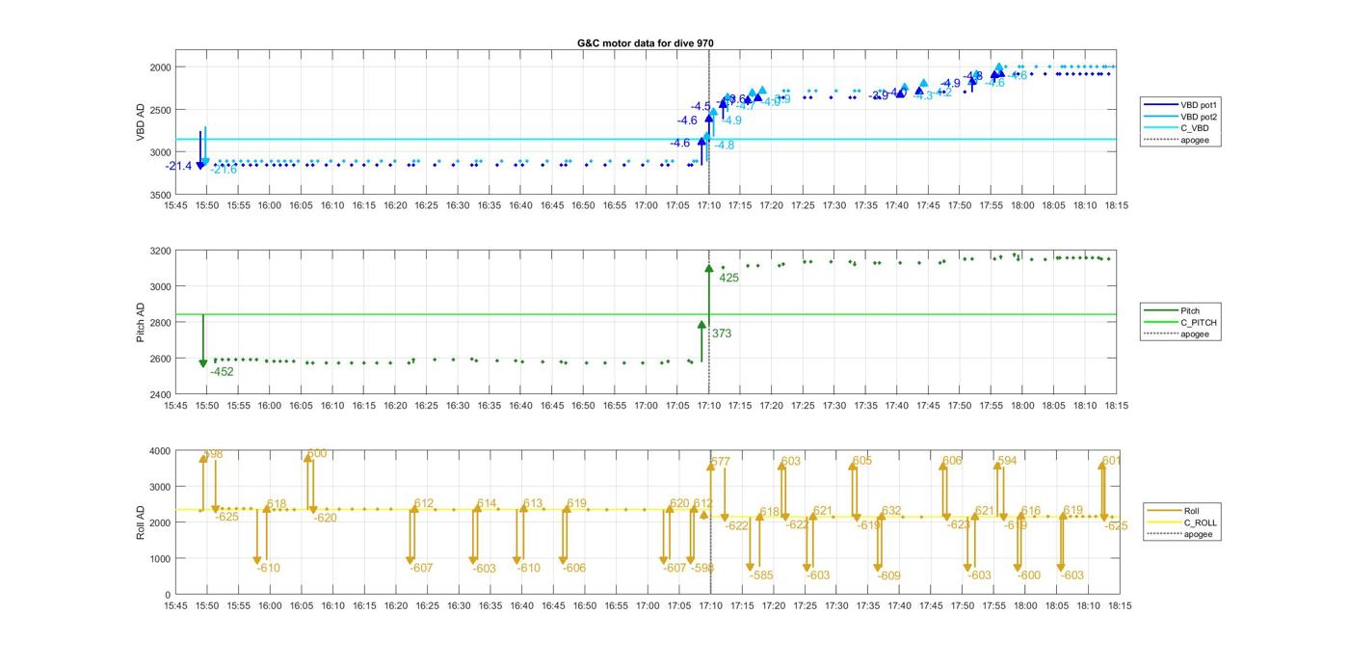The image size is (1349, 668).
Task: Click the '4000' tick on the Roll axis
Action: (158, 451)
